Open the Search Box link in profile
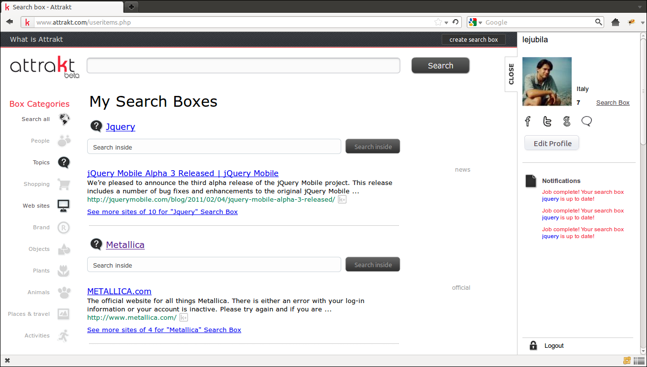647x367 pixels. (x=613, y=102)
